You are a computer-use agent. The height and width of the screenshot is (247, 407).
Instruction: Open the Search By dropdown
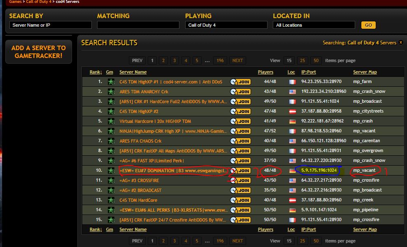[51, 25]
